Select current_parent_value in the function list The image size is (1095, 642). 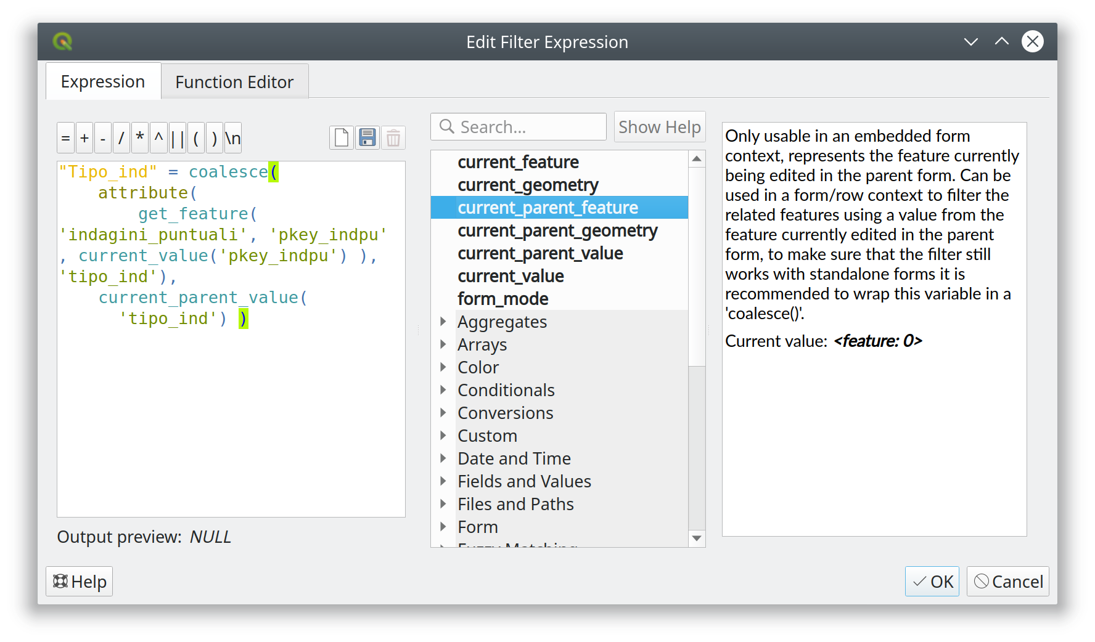pos(540,253)
